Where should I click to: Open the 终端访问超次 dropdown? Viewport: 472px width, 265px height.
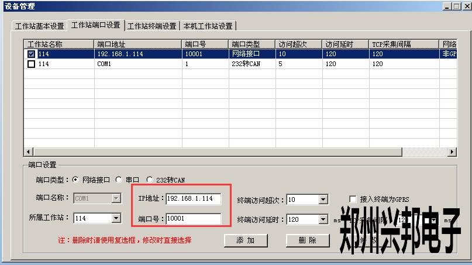(x=323, y=199)
